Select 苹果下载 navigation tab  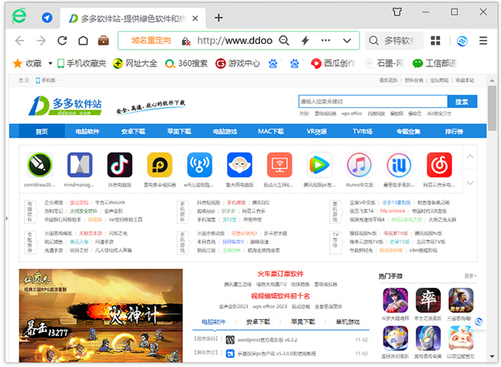tap(179, 131)
